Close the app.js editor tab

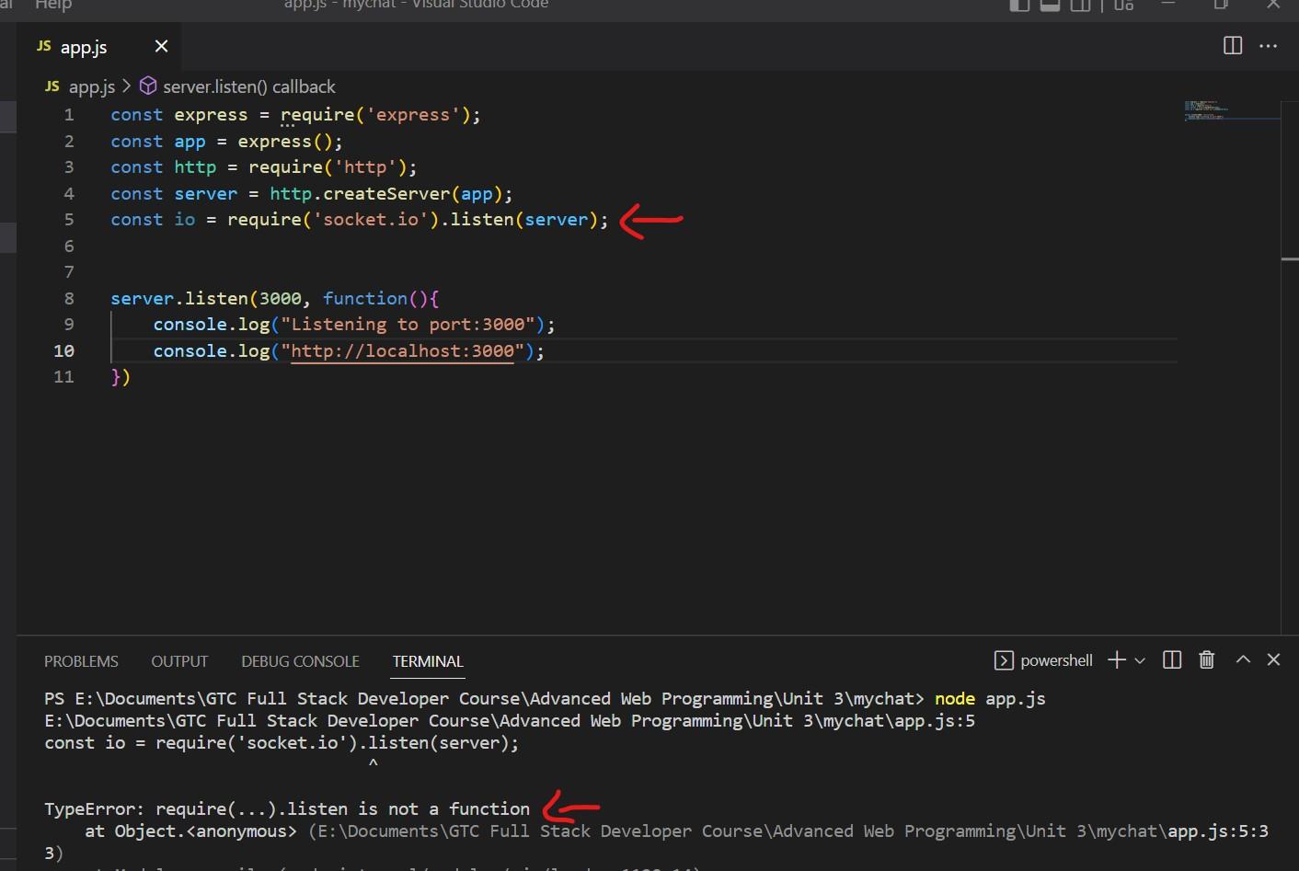click(x=160, y=46)
